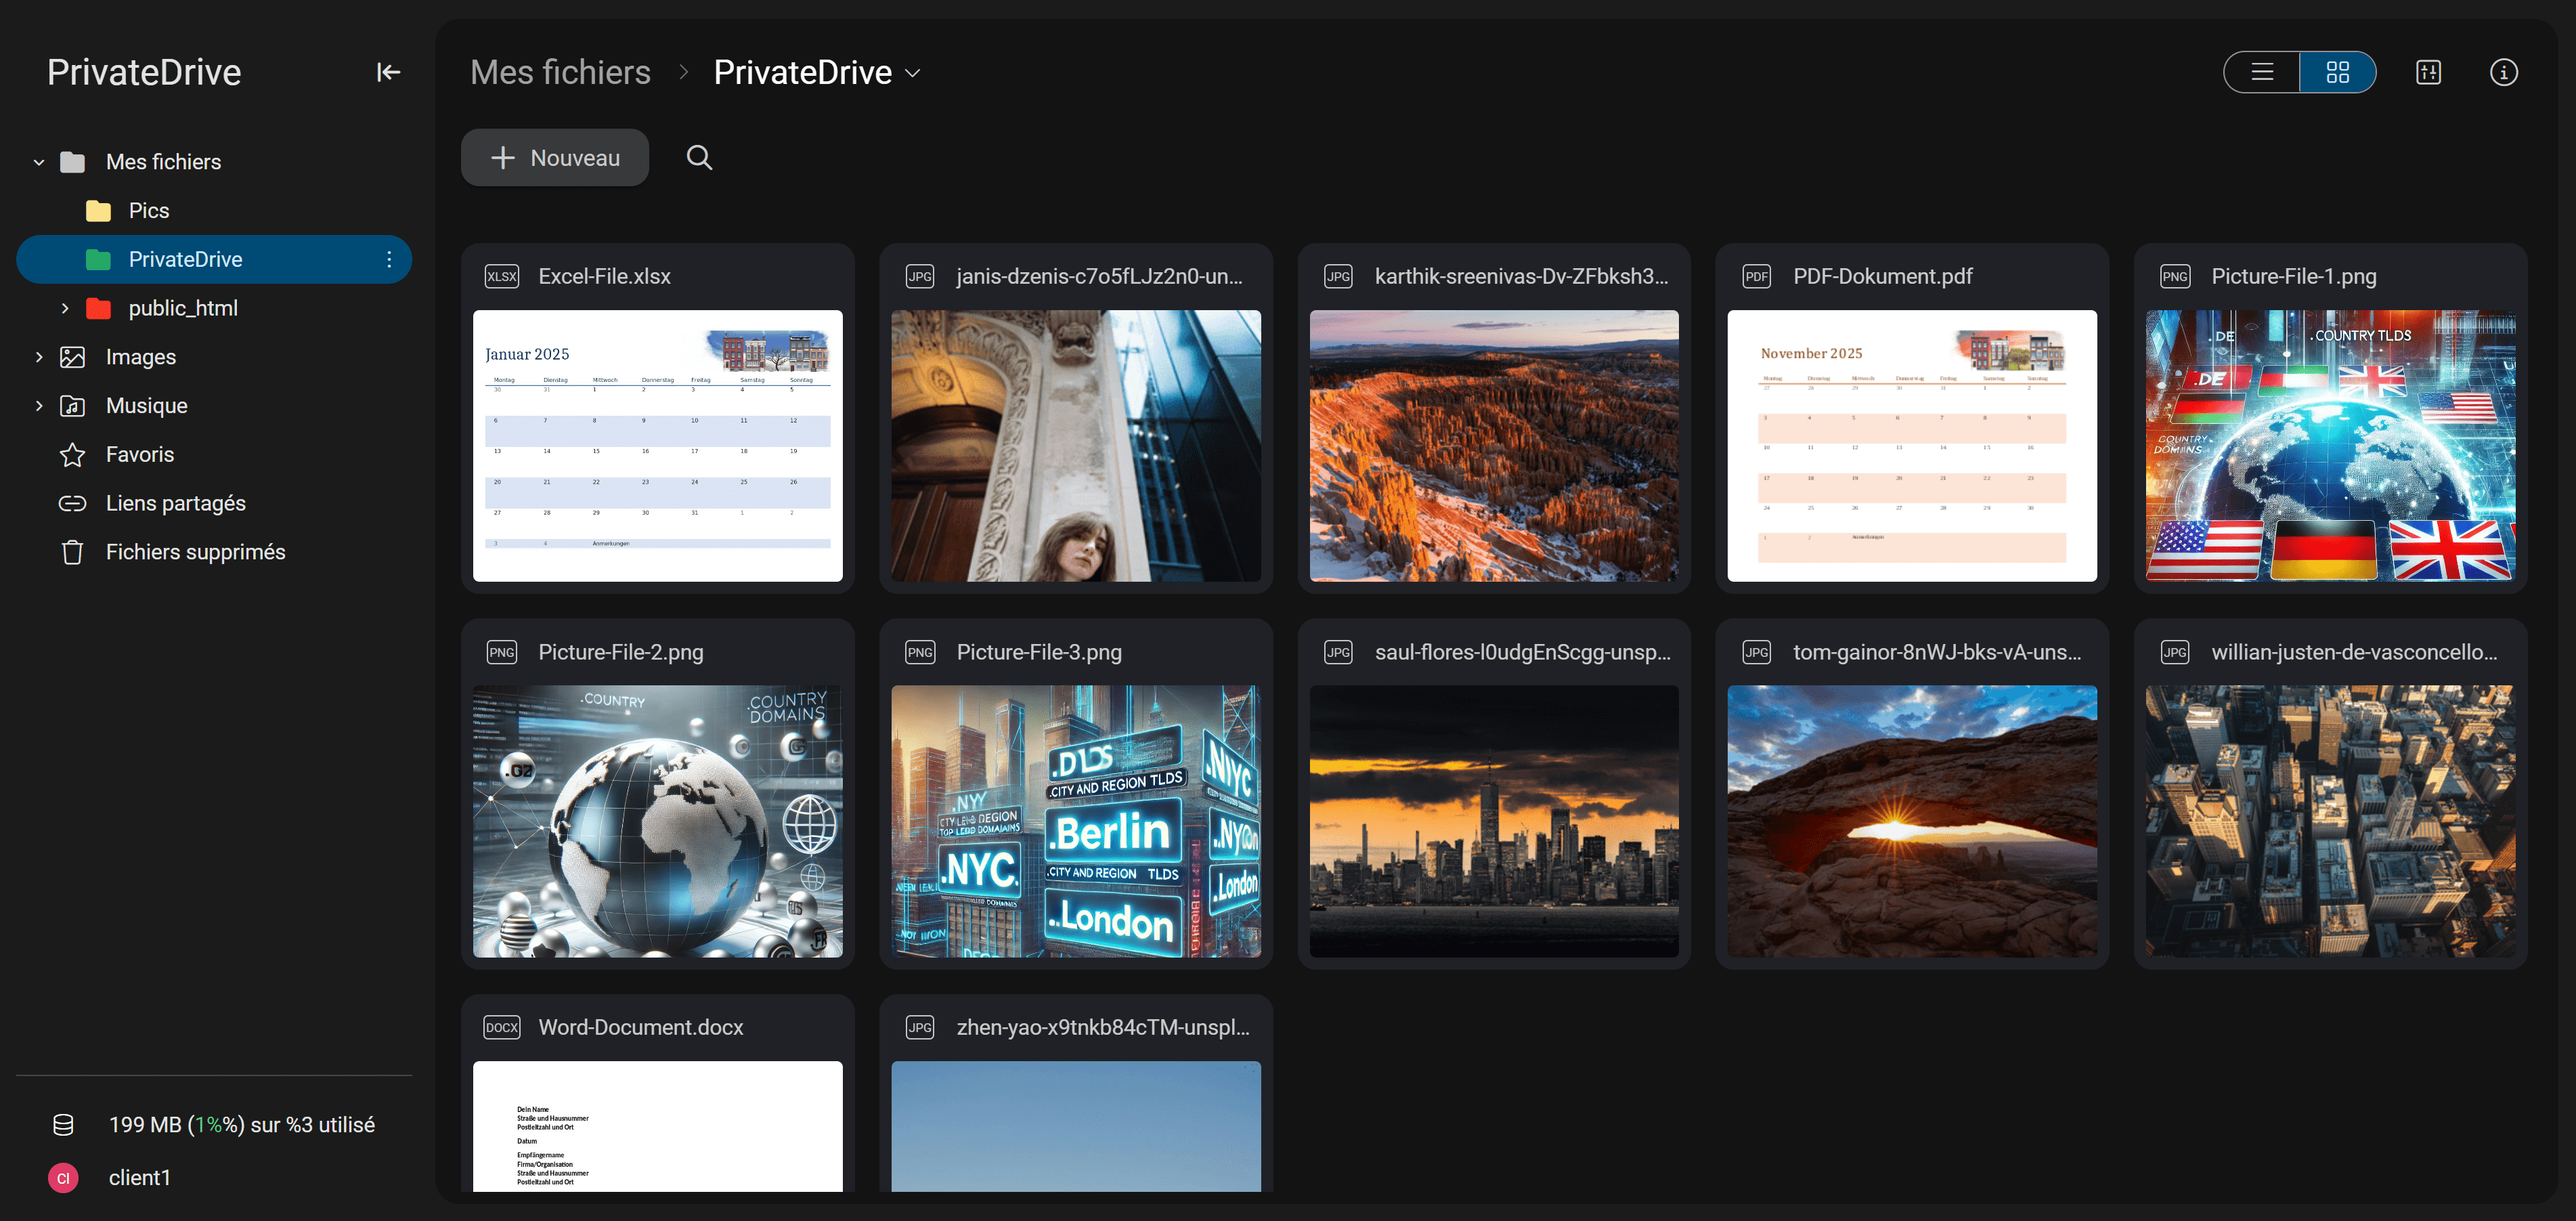
Task: Go to Mes fichiers breadcrumb
Action: click(x=560, y=72)
